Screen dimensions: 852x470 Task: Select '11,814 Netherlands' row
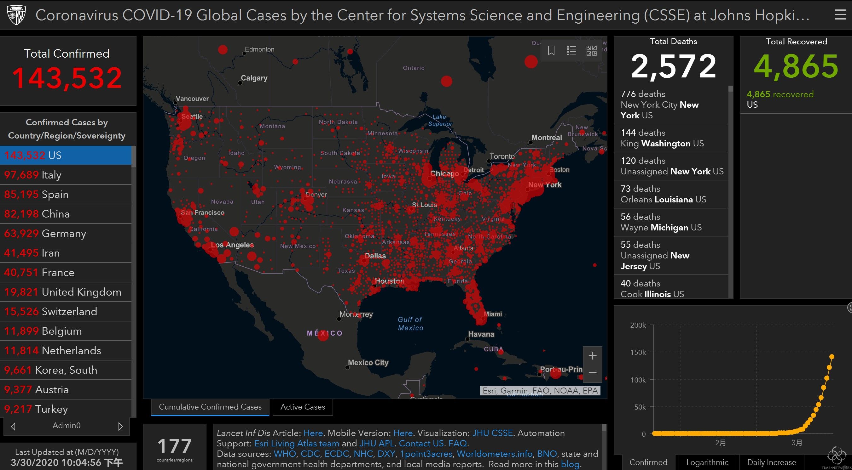pyautogui.click(x=66, y=350)
